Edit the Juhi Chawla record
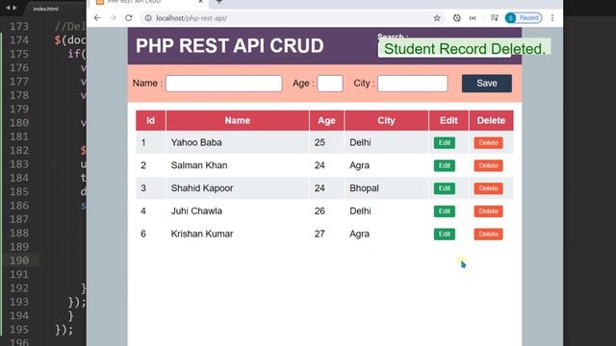 point(445,211)
